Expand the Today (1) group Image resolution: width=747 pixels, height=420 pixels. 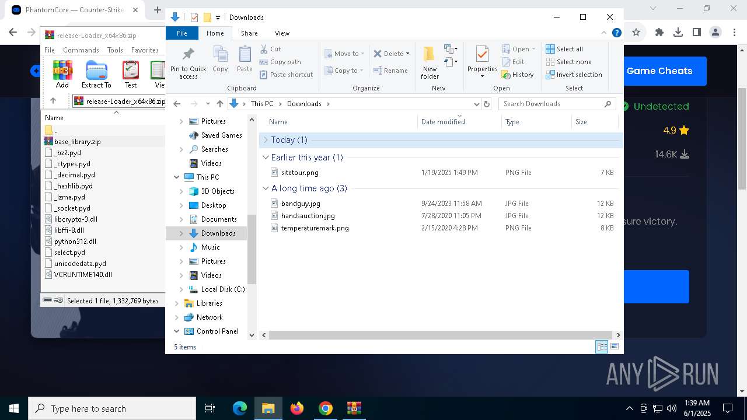tap(266, 140)
